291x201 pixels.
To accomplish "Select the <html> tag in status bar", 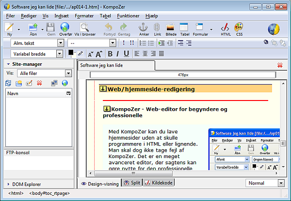I will [16, 193].
